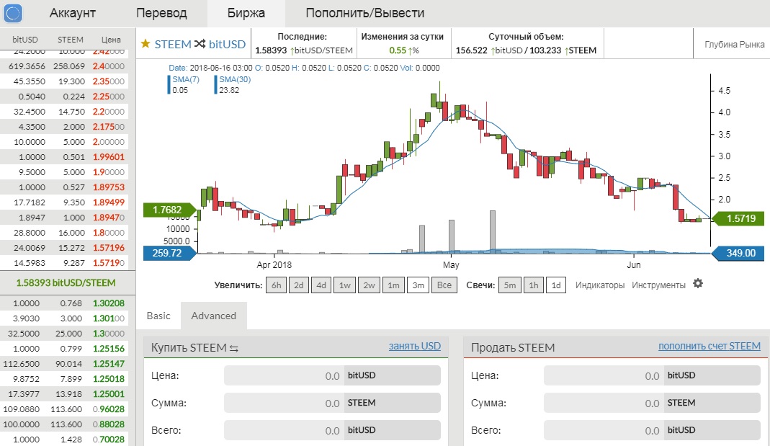Click the SMA(30) indicator legend
The image size is (770, 446).
pyautogui.click(x=233, y=84)
